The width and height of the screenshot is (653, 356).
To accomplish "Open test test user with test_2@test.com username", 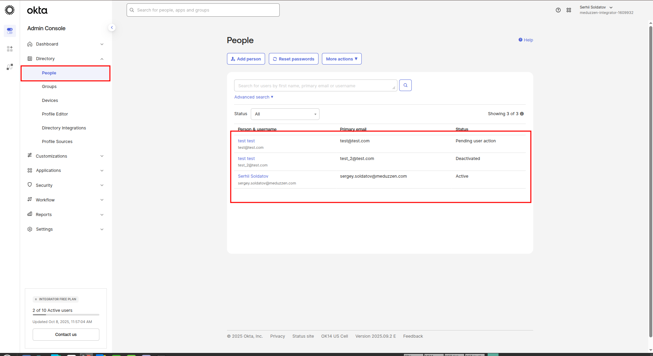I will click(x=246, y=159).
